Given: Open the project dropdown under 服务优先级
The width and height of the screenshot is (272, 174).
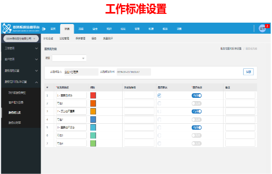Looking at the screenshot, I should point(69,58).
